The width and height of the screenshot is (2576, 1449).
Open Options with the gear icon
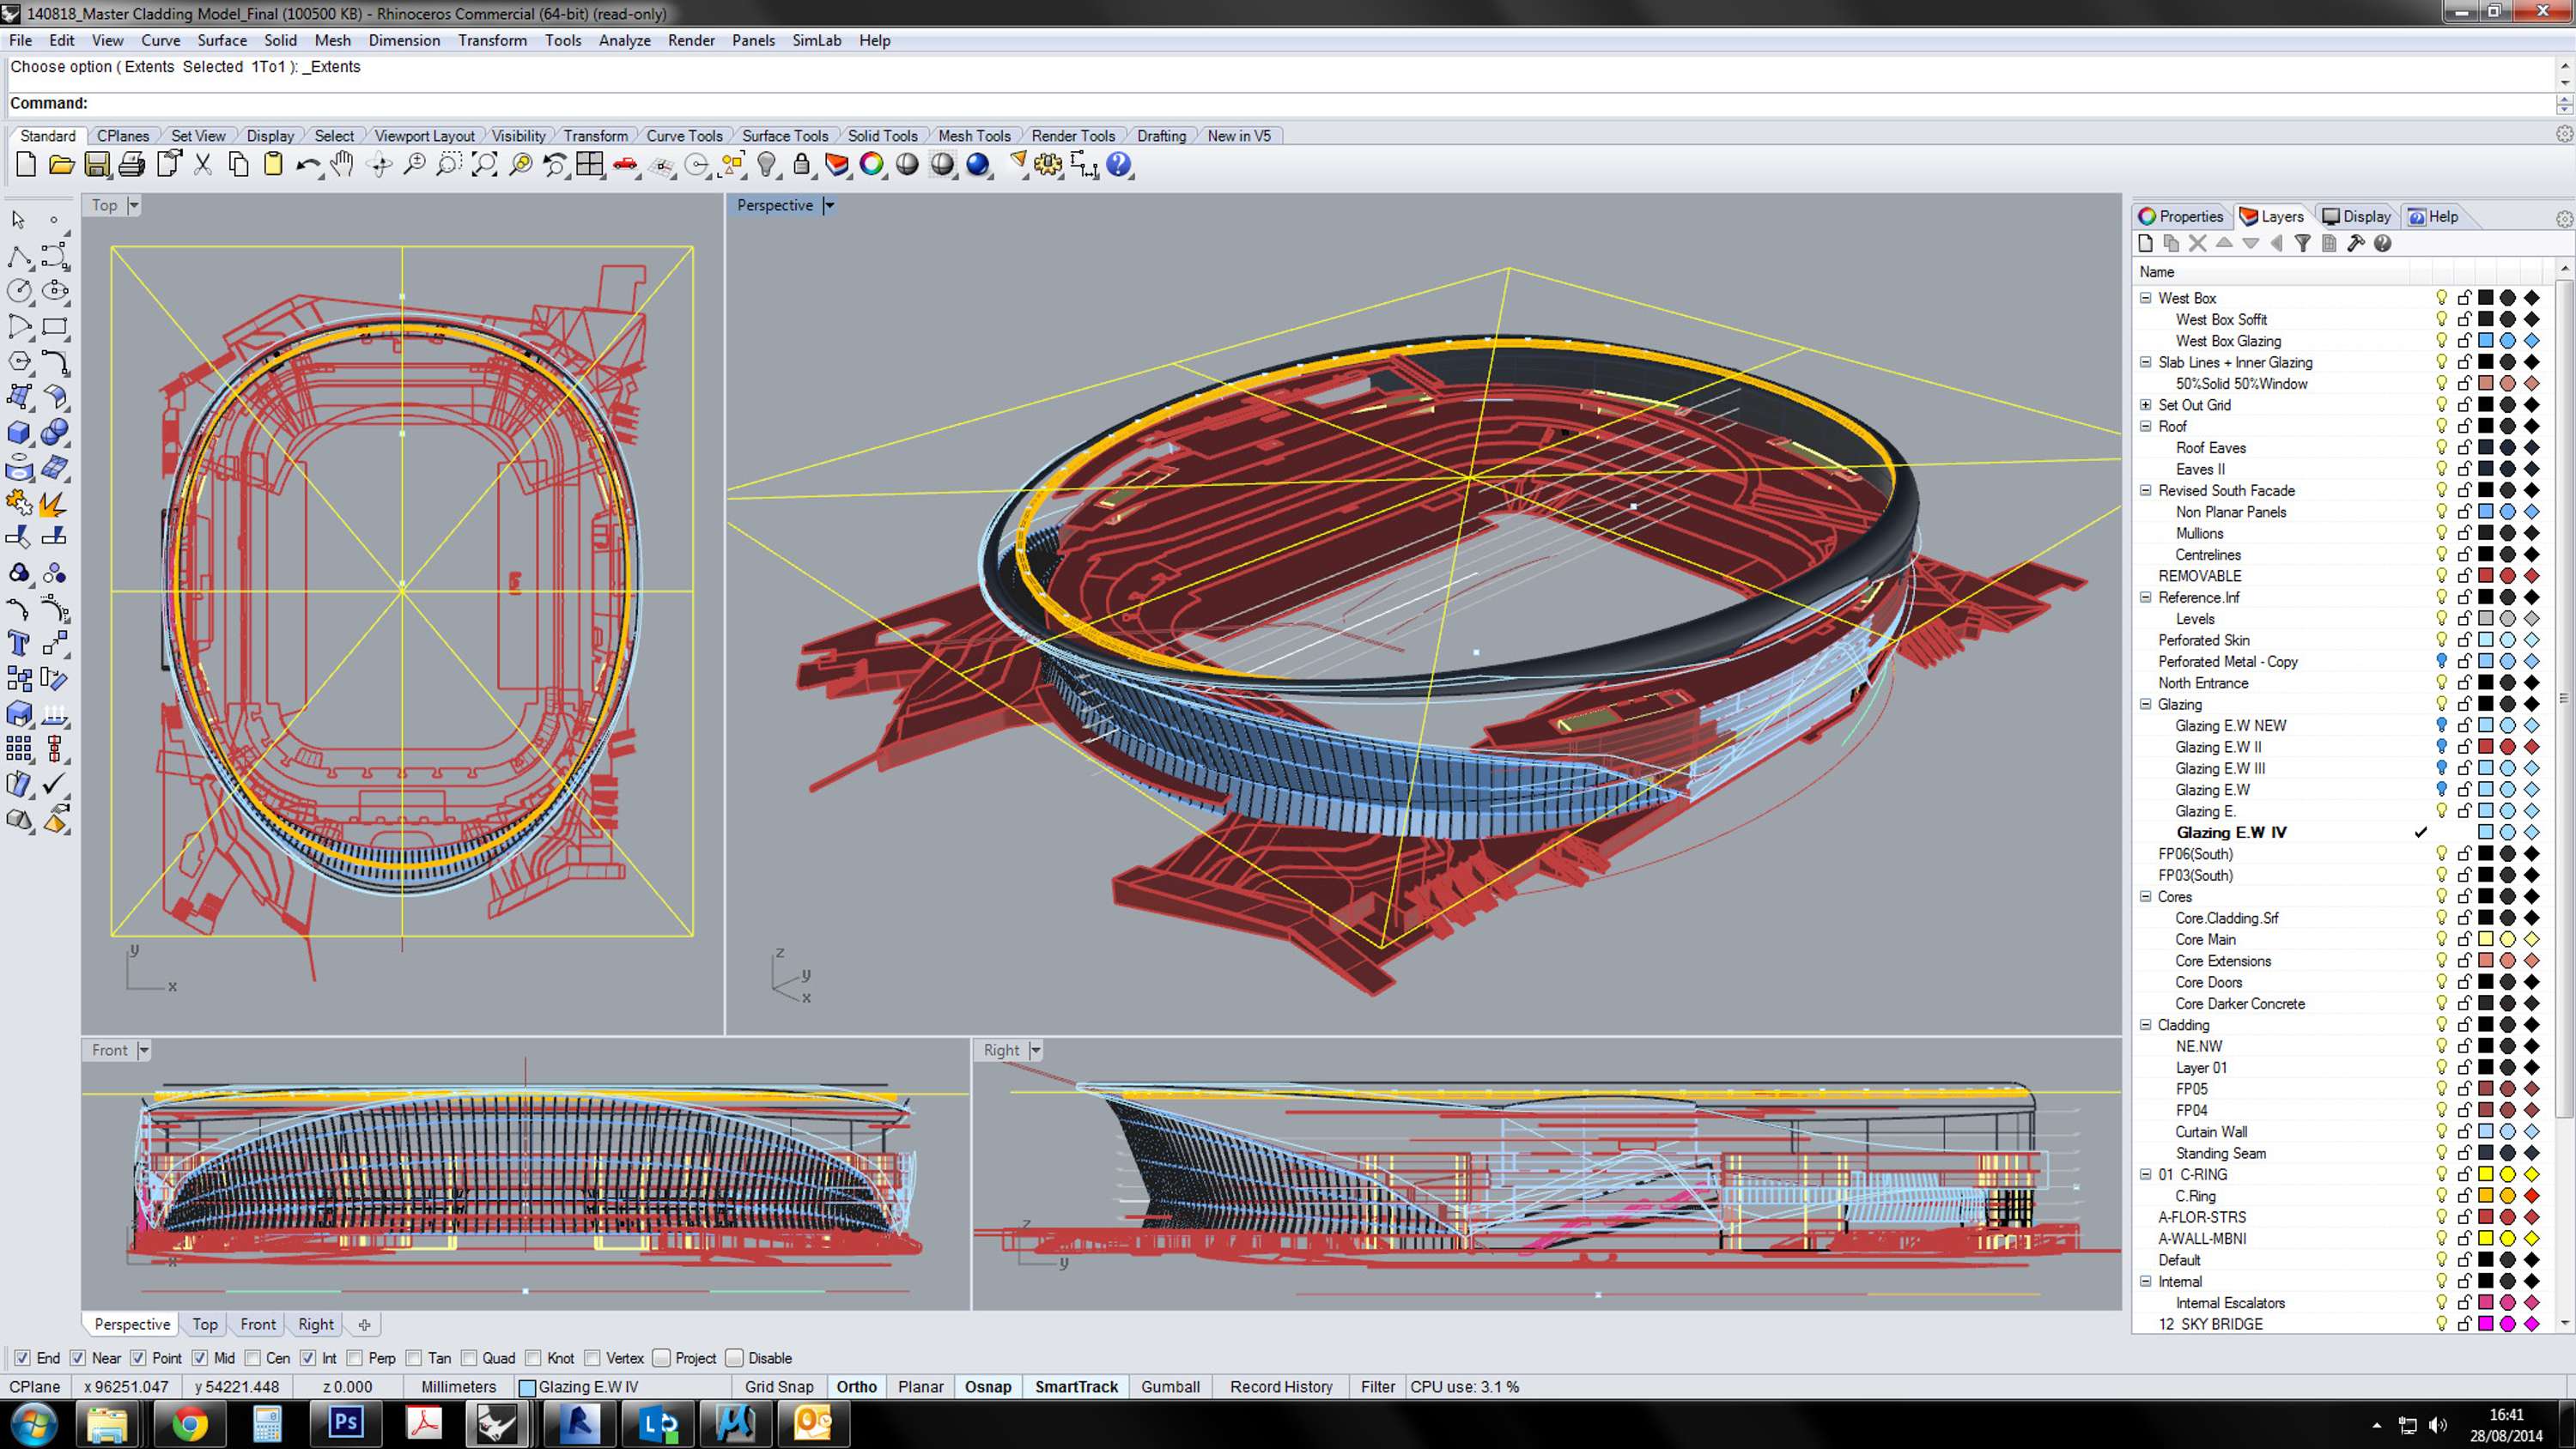click(x=1048, y=165)
